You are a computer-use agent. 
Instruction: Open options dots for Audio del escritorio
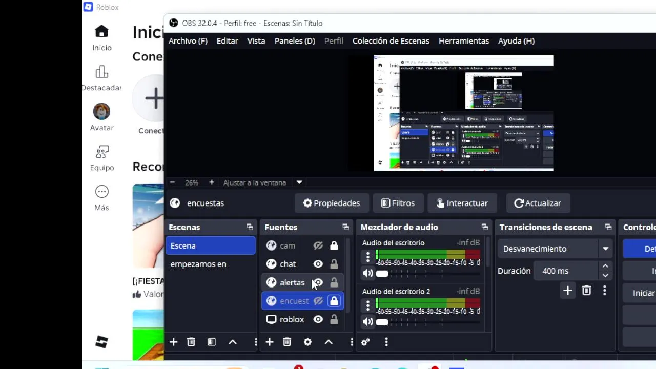click(x=367, y=257)
